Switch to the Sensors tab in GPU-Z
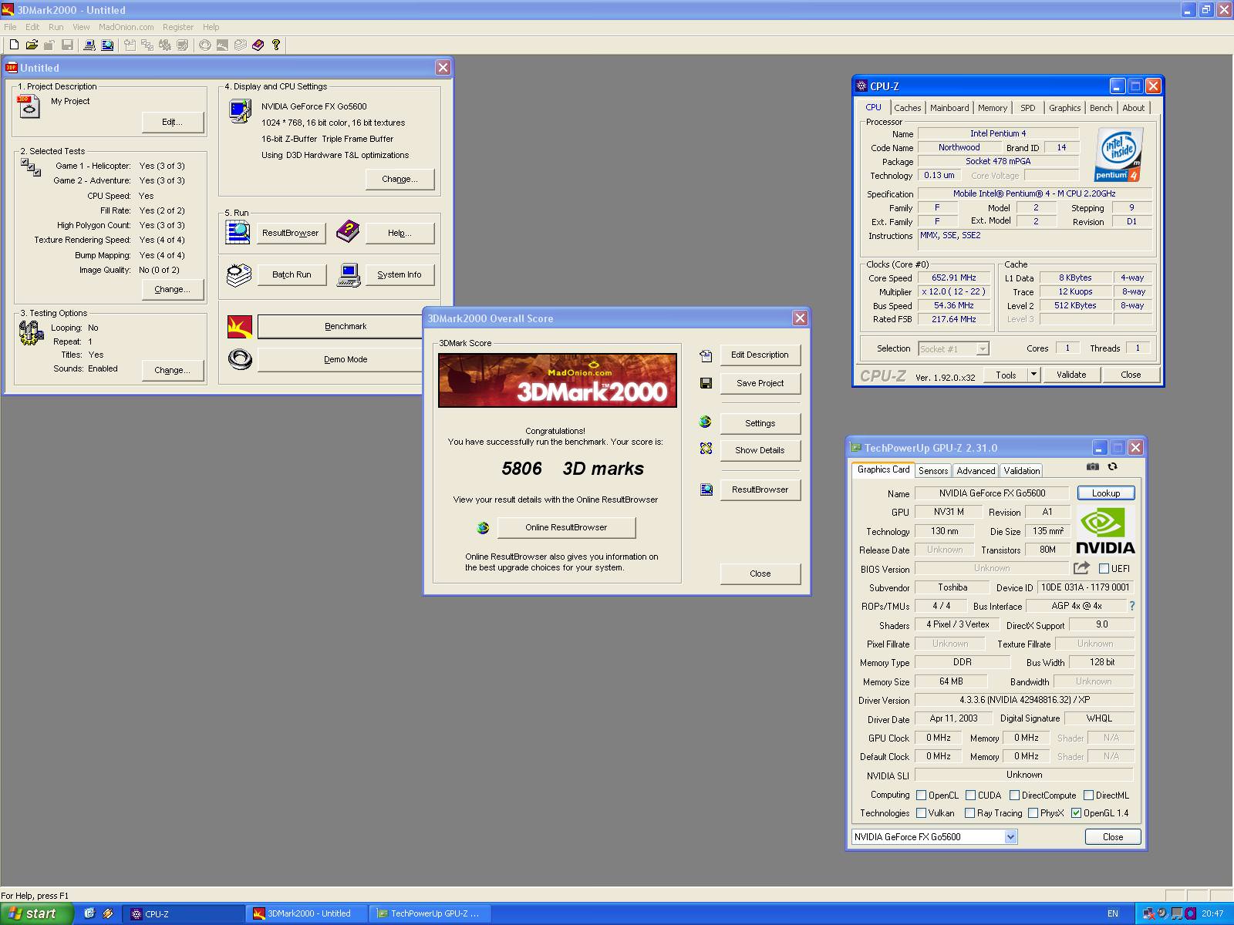The image size is (1234, 925). (933, 470)
